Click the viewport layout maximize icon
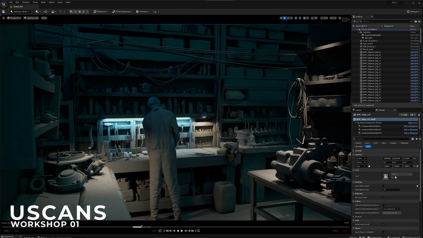The width and height of the screenshot is (423, 238). pos(345,19)
